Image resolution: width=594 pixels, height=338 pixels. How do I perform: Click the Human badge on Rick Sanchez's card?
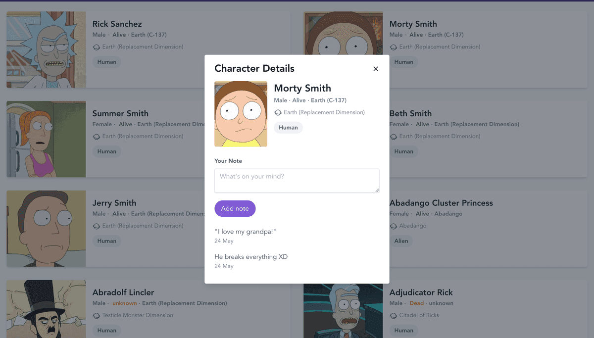tap(106, 62)
